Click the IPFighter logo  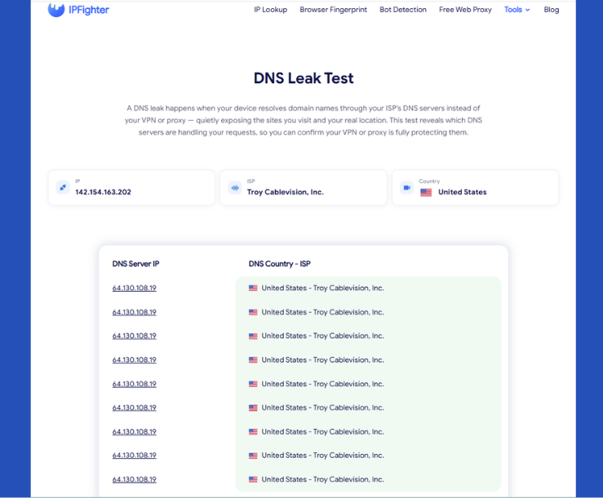click(78, 10)
